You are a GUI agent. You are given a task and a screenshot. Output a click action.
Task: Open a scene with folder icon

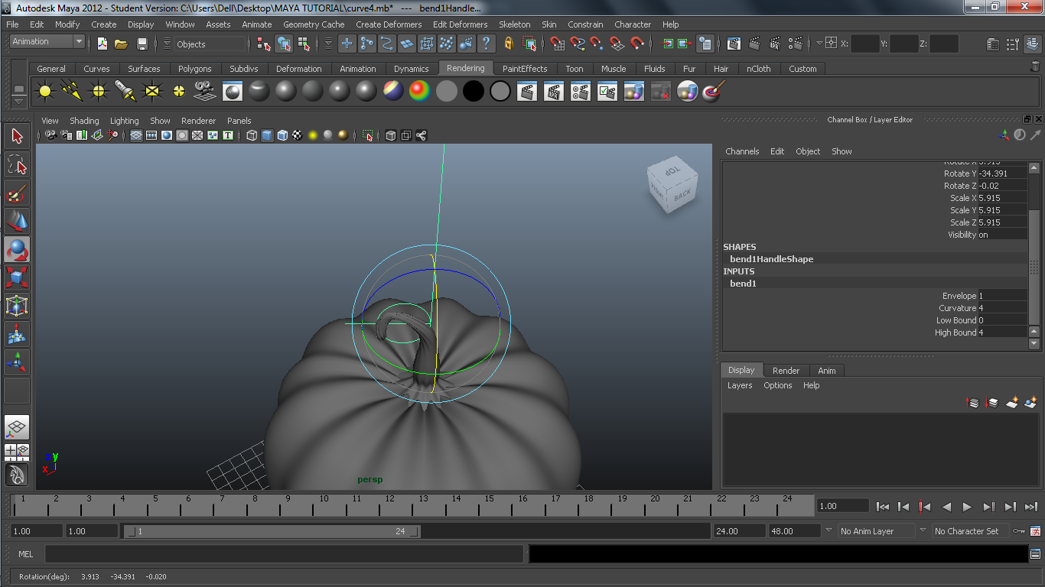pyautogui.click(x=121, y=44)
